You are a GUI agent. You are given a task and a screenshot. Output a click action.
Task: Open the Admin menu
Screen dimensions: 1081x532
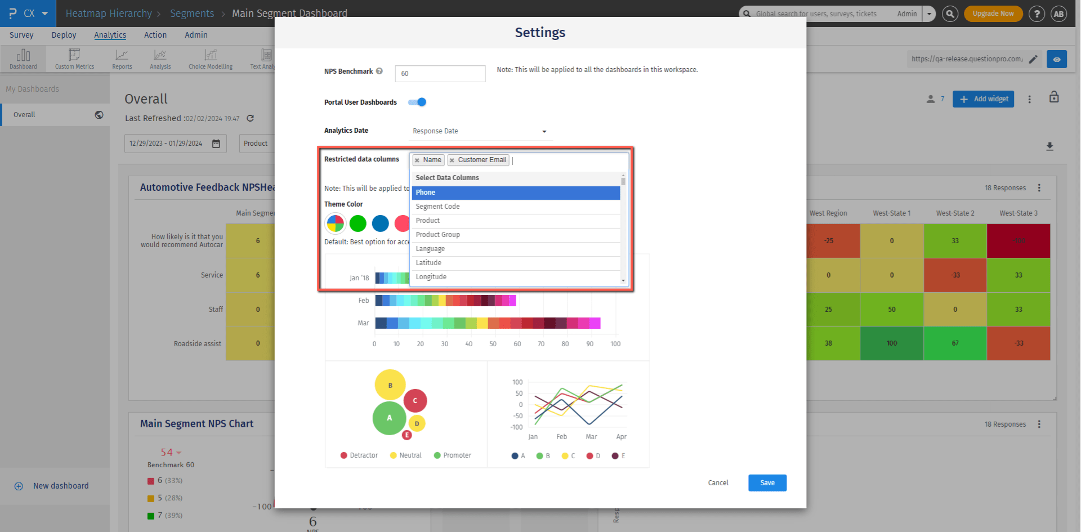(195, 35)
